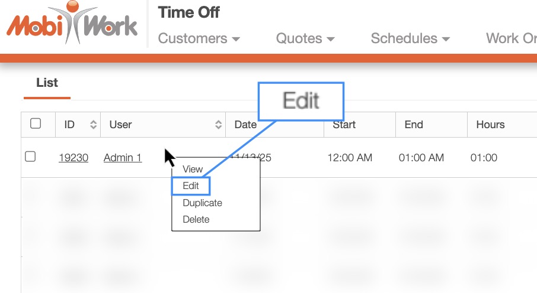Open time off record 19230 link

[73, 158]
